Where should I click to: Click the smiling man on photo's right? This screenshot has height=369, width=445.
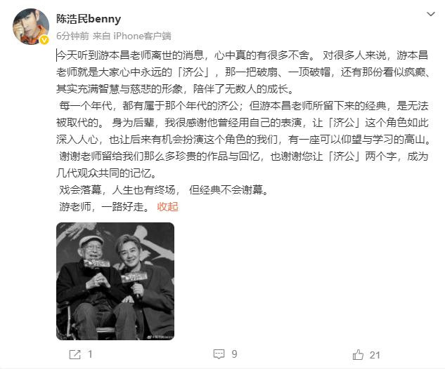(142, 286)
